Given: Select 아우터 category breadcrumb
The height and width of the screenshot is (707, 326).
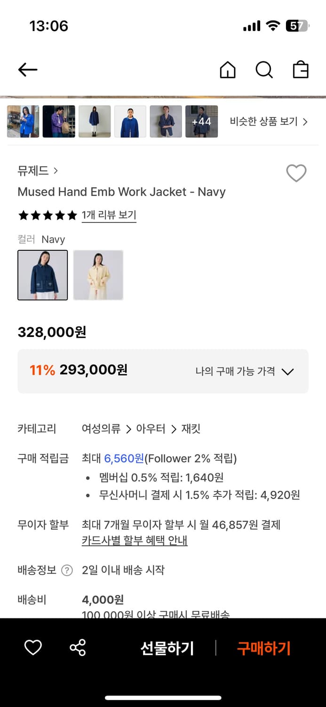Looking at the screenshot, I should [x=151, y=429].
